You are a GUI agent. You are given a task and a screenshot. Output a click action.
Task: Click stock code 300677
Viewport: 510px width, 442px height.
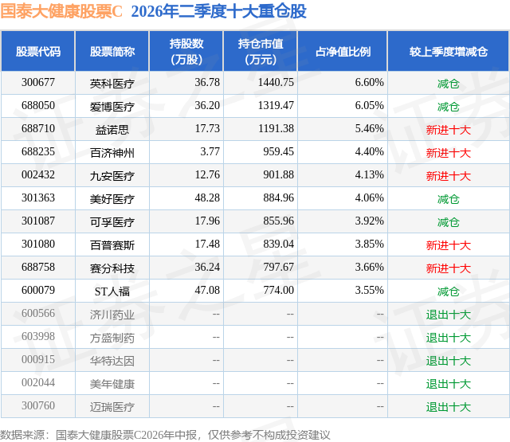click(38, 83)
